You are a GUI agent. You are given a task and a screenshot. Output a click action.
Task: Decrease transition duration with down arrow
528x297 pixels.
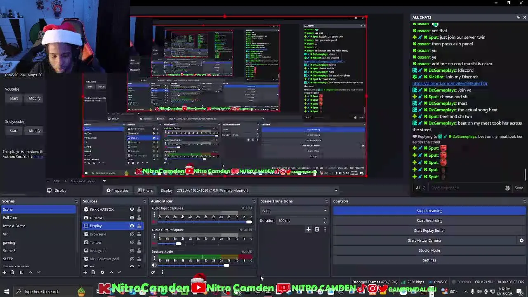tap(325, 223)
